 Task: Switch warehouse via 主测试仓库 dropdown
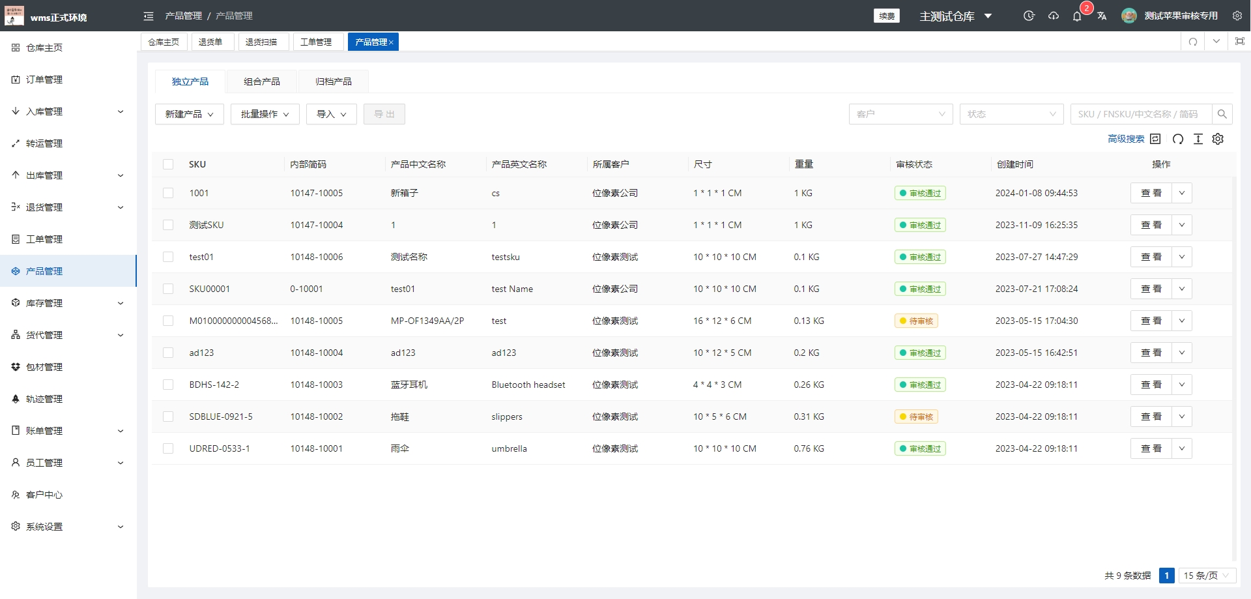[955, 16]
